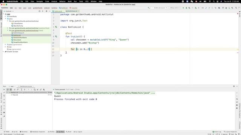Open the TODO tool window button
Viewport: 241px width, 135px height.
coord(6,132)
